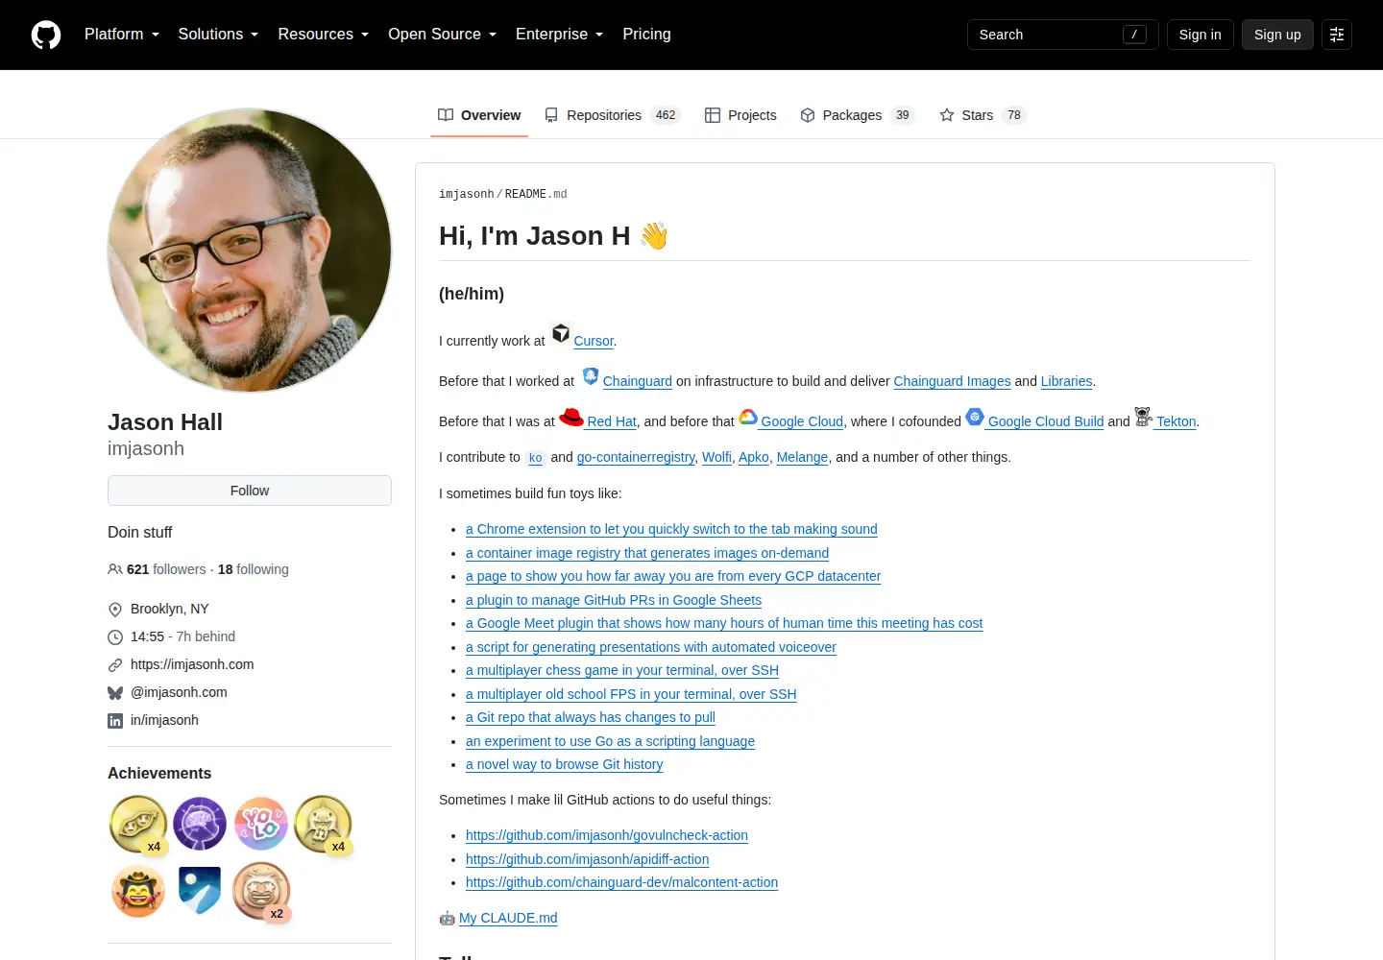Click the Follow button
The width and height of the screenshot is (1383, 960).
pyautogui.click(x=250, y=491)
